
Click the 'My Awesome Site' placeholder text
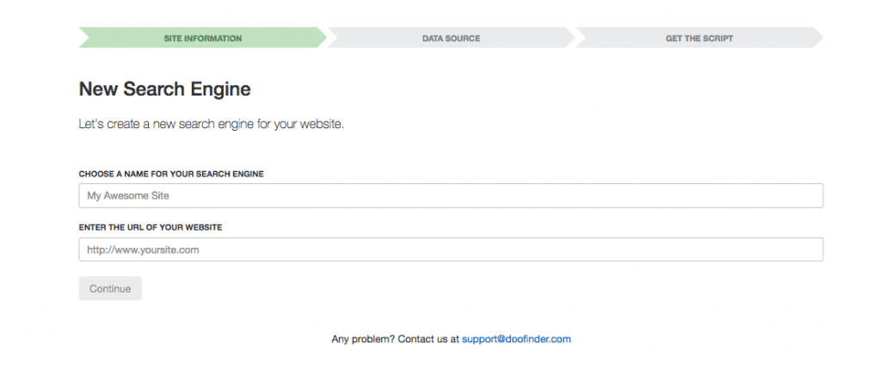point(127,196)
